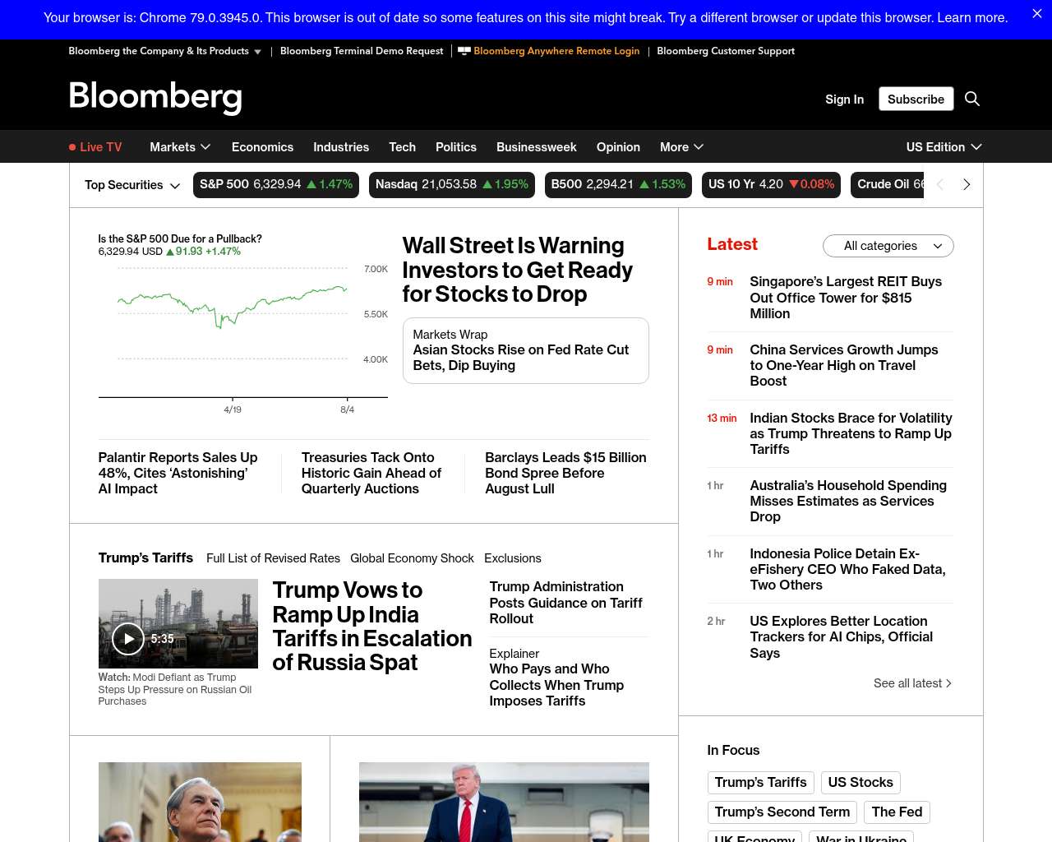The height and width of the screenshot is (842, 1052).
Task: Open the Top Securities dropdown
Action: point(132,185)
